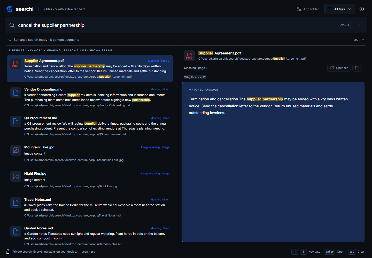Click the results summary header line
Viewport: 372px width, 258px height.
pyautogui.click(x=61, y=51)
